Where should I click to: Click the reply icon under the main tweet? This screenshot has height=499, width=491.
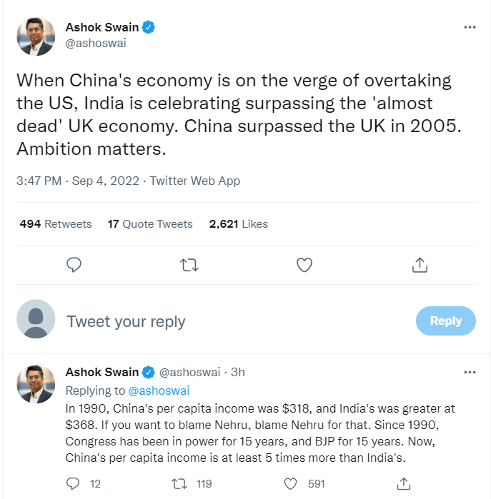pos(75,266)
